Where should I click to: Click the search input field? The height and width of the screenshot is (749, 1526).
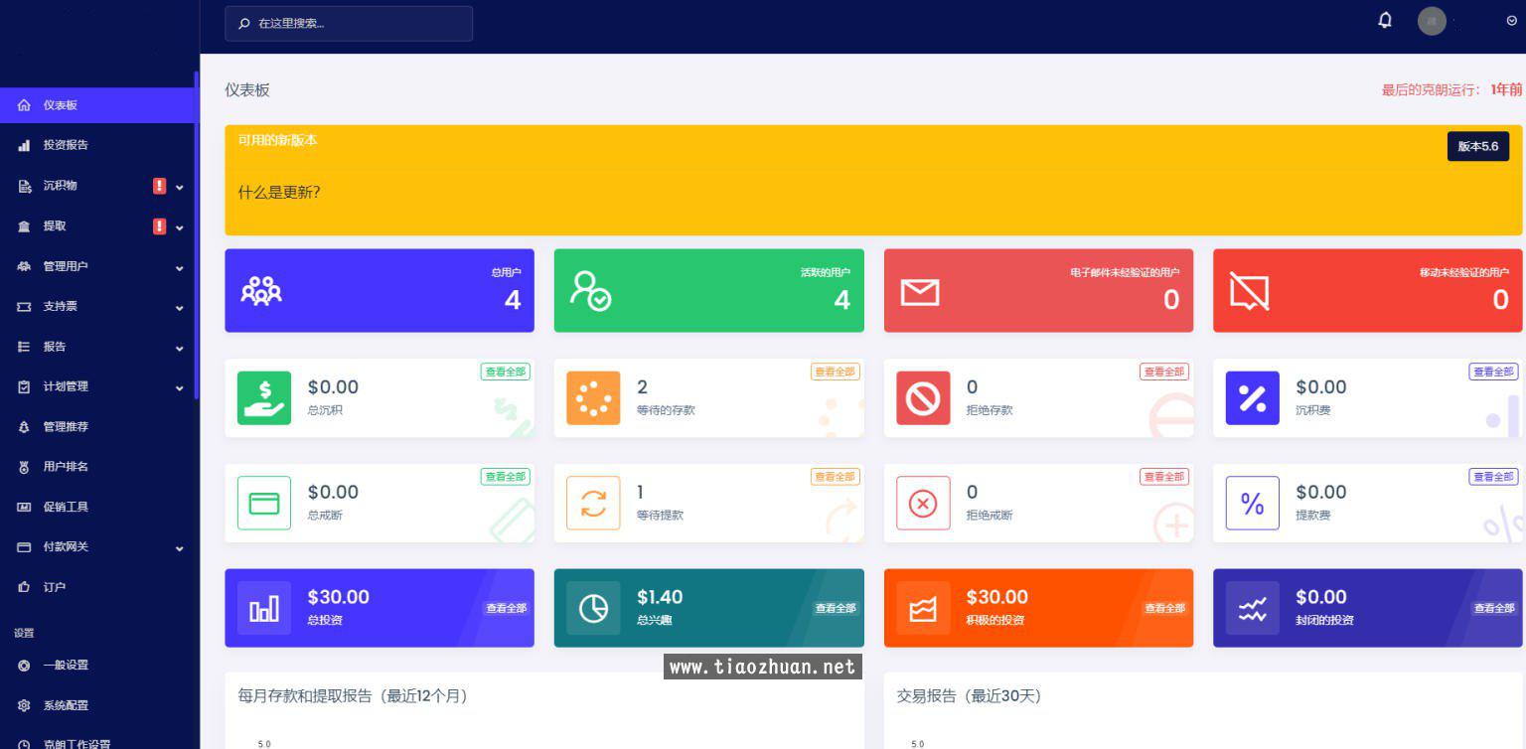point(349,23)
